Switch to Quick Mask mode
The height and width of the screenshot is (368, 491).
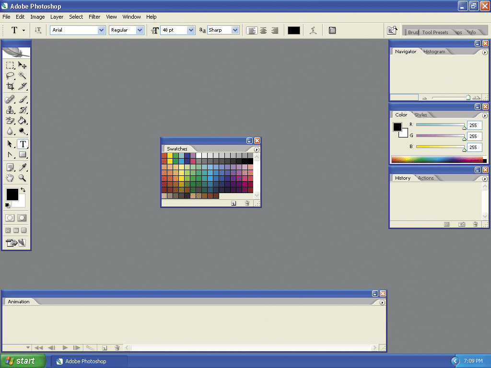point(22,218)
